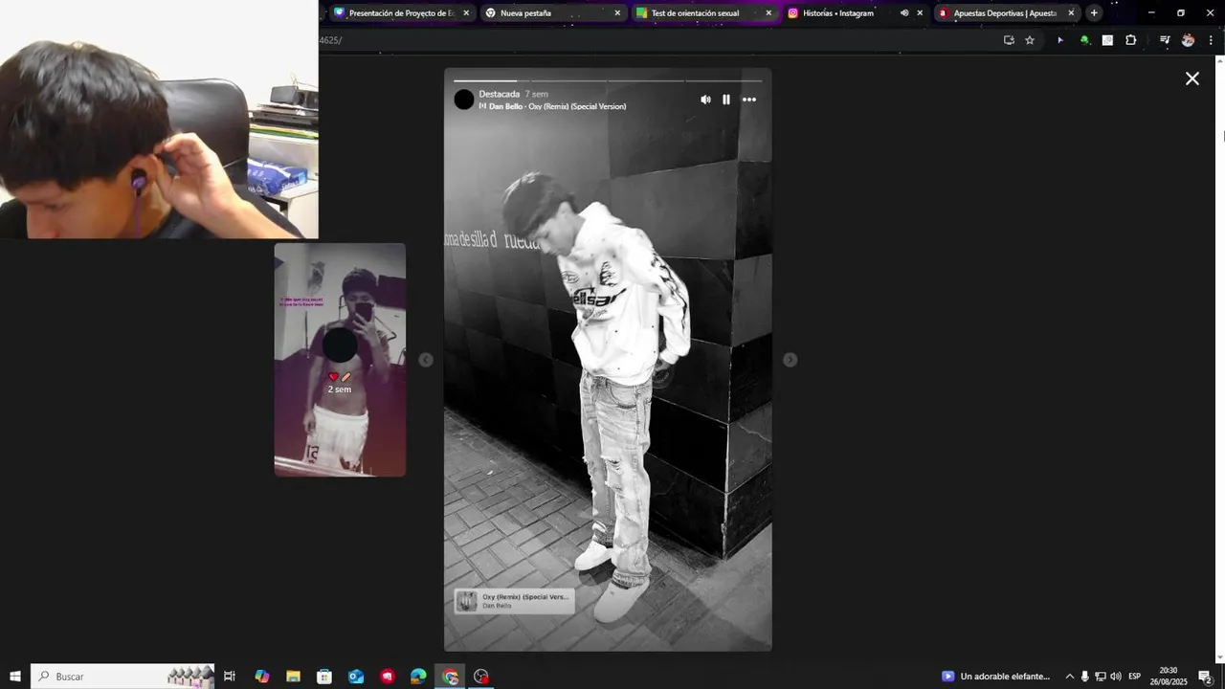Click the Un adorable elefante news widget
This screenshot has width=1225, height=689.
[996, 677]
